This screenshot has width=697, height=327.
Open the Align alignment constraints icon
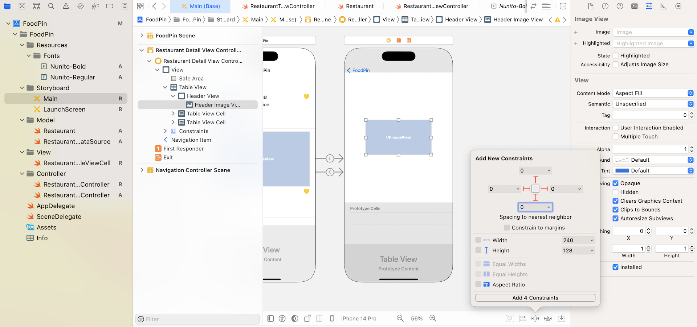522,318
